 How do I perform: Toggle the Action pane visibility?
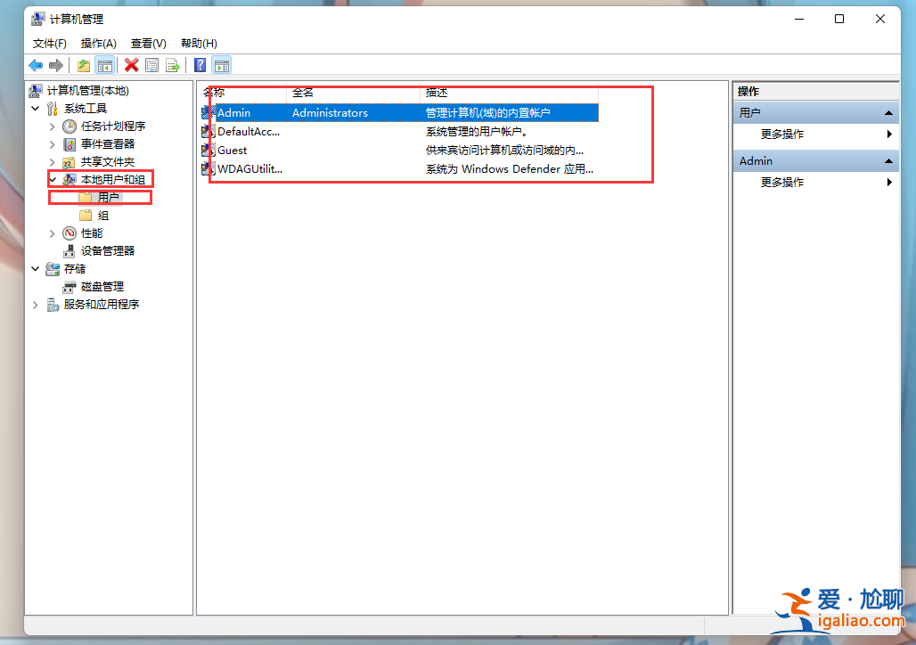point(220,64)
